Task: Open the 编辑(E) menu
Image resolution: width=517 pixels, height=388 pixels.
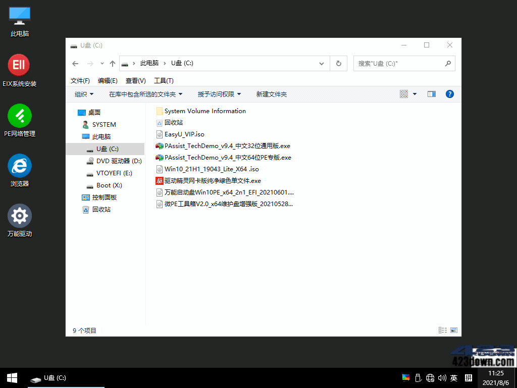Action: click(108, 80)
